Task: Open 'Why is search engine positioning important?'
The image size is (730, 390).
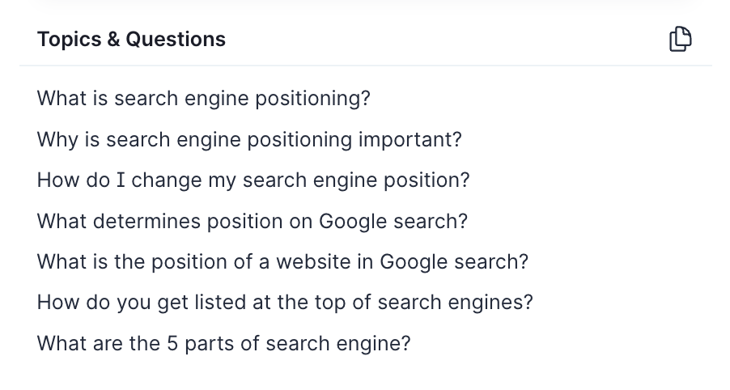Action: (249, 139)
